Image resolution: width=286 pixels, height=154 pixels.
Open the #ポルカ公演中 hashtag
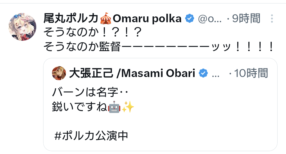pyautogui.click(x=91, y=136)
